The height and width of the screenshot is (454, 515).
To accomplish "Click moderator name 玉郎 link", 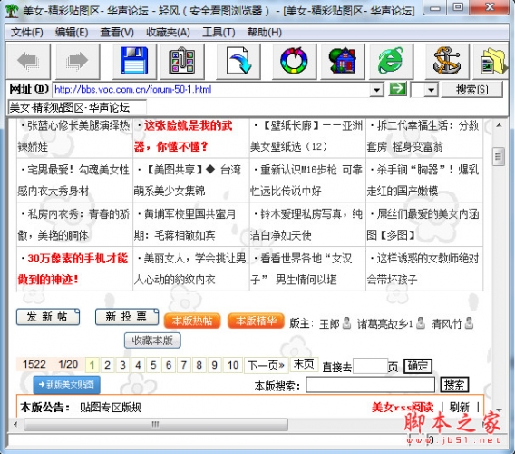I will coord(329,324).
